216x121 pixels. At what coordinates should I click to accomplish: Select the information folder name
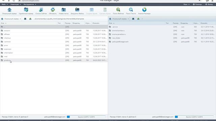[x=8, y=53]
